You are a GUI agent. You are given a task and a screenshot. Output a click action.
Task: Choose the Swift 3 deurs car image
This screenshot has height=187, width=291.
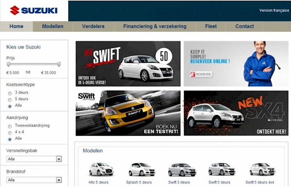182,170
